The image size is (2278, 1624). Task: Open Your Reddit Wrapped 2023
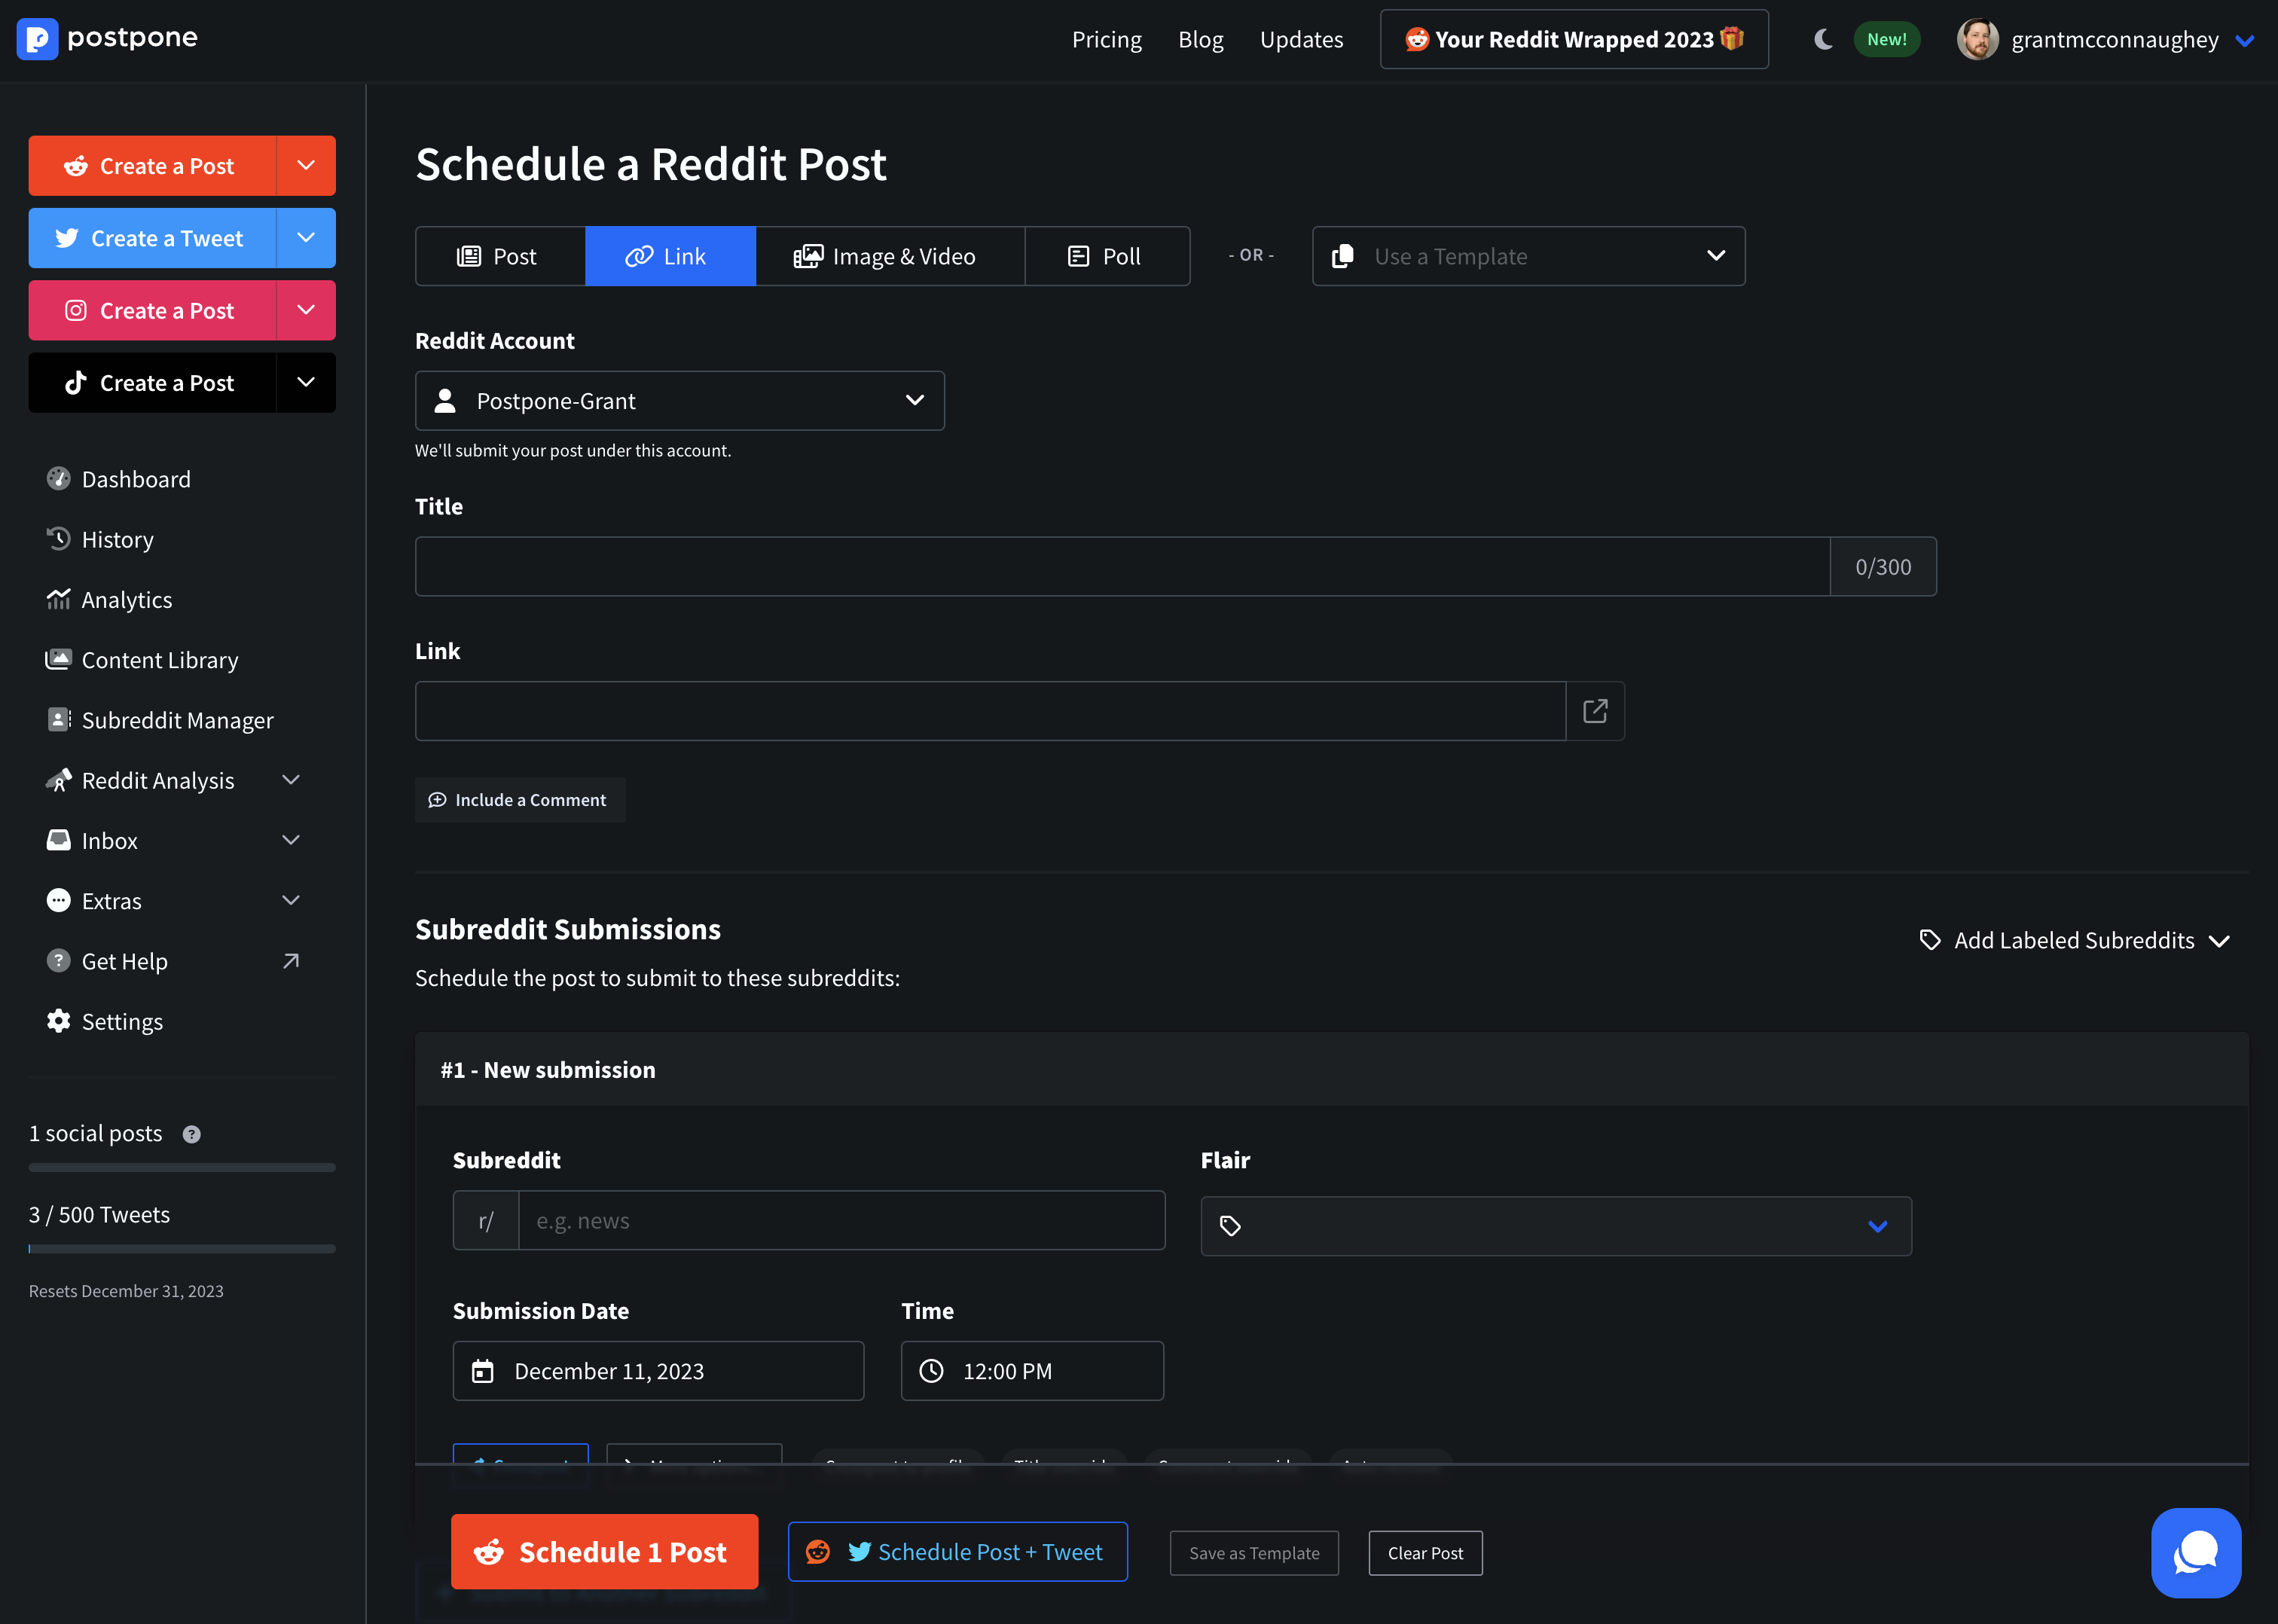pos(1574,39)
